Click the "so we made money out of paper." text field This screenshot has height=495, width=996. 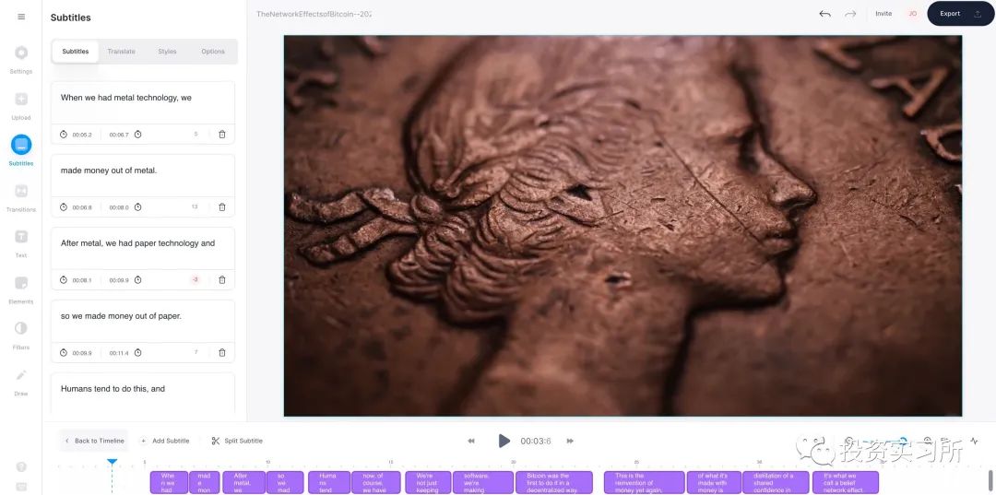pos(143,316)
